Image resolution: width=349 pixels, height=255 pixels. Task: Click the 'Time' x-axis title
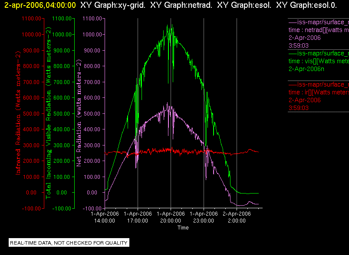coord(183,228)
